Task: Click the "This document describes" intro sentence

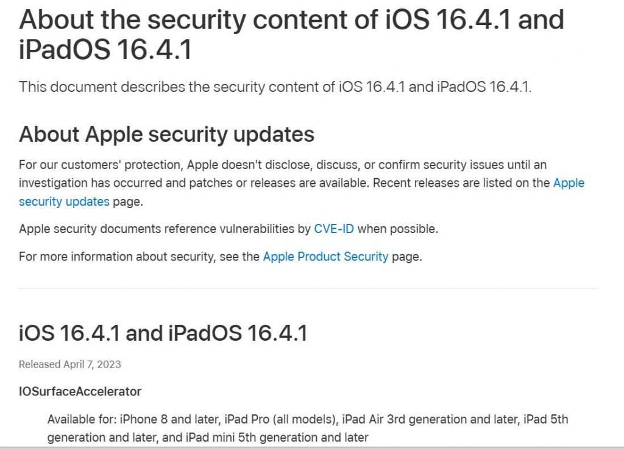Action: (275, 87)
